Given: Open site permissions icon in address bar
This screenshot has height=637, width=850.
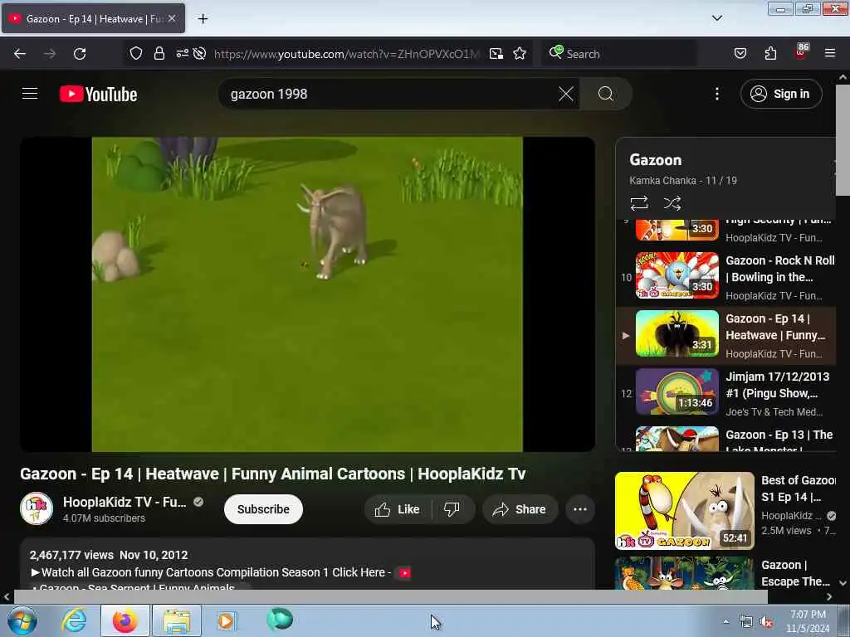Looking at the screenshot, I should click(x=182, y=54).
